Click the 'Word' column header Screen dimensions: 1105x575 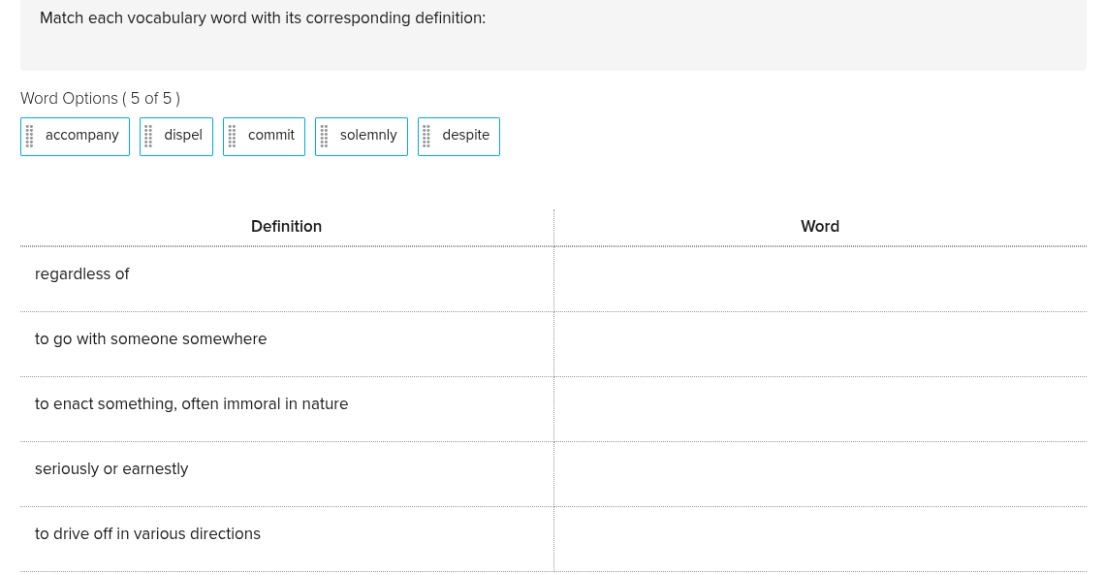coord(820,226)
